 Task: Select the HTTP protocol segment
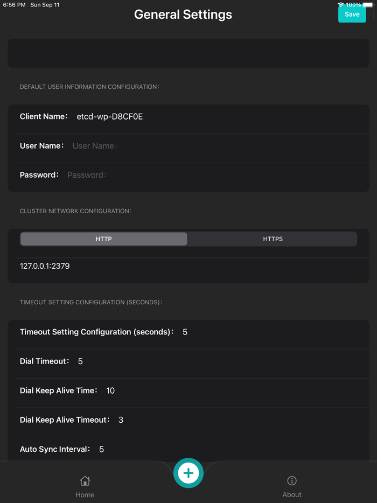click(x=104, y=239)
